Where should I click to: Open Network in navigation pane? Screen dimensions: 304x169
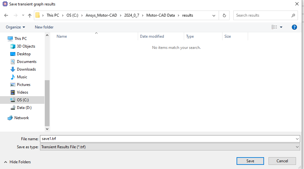point(21,118)
